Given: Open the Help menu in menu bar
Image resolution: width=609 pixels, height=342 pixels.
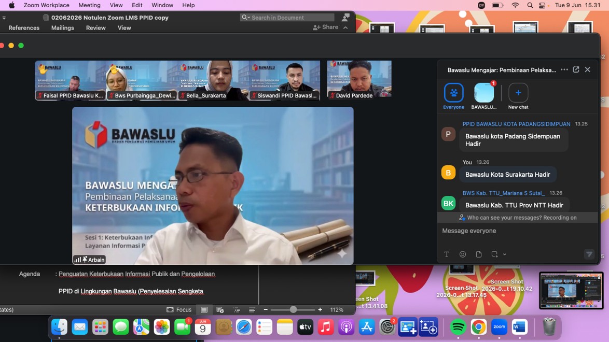Looking at the screenshot, I should tap(188, 5).
